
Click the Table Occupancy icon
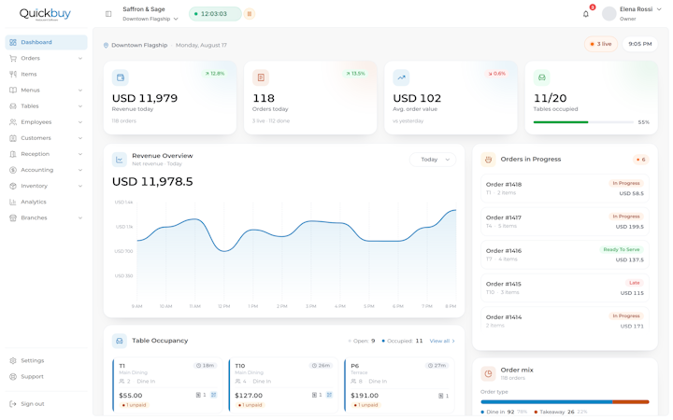click(x=120, y=341)
